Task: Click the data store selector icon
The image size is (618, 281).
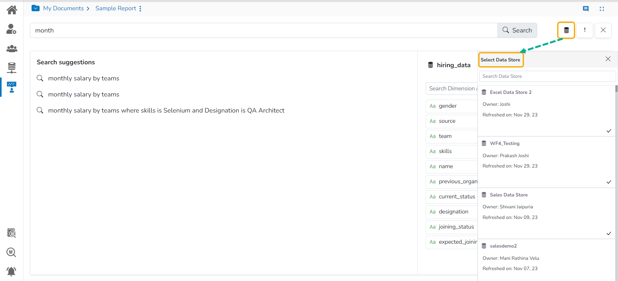Action: pyautogui.click(x=566, y=30)
